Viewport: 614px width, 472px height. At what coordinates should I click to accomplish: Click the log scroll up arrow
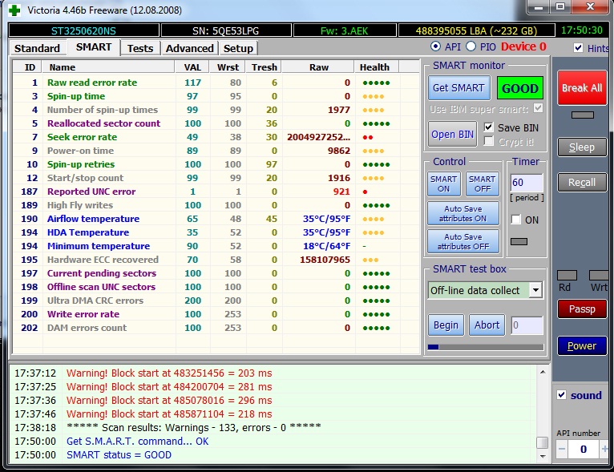(x=543, y=372)
